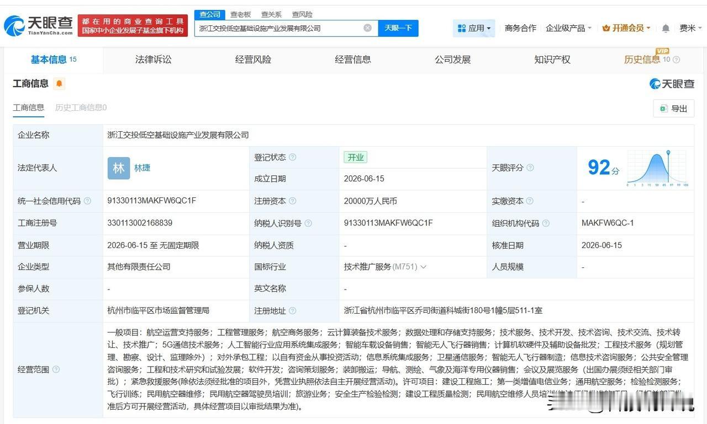Expand the 企业级产品 menu
Image resolution: width=707 pixels, height=424 pixels.
click(568, 28)
